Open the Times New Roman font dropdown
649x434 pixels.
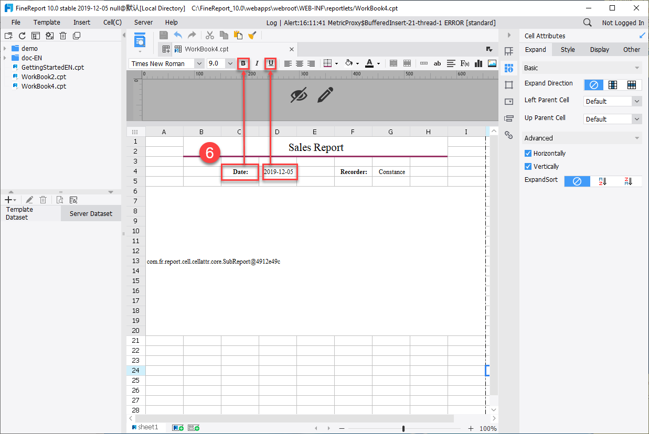click(x=200, y=63)
